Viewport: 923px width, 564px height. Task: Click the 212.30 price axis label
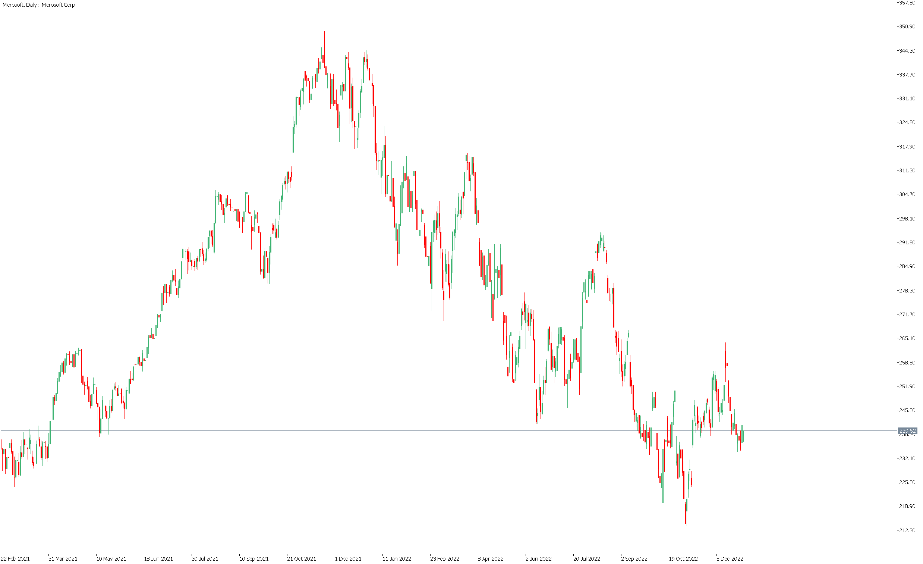[x=907, y=530]
